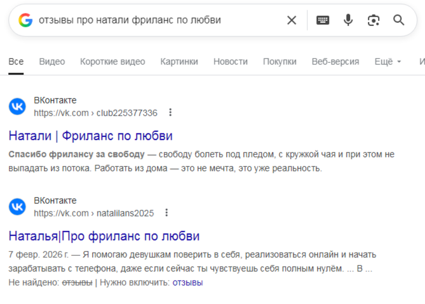Screen dimensions: 425x304
Task: Open three-dot menu for natalilans2025 result
Action: [166, 213]
